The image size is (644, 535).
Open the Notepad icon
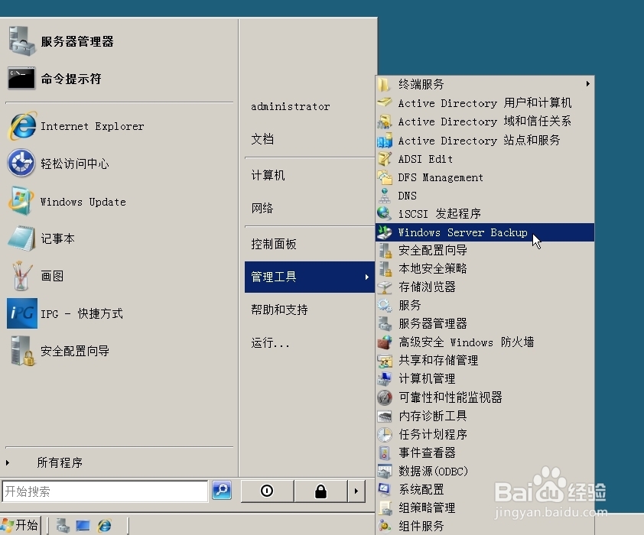(x=21, y=238)
